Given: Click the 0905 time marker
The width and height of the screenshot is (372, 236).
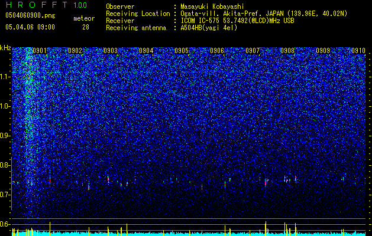Looking at the screenshot, I should pos(182,50).
